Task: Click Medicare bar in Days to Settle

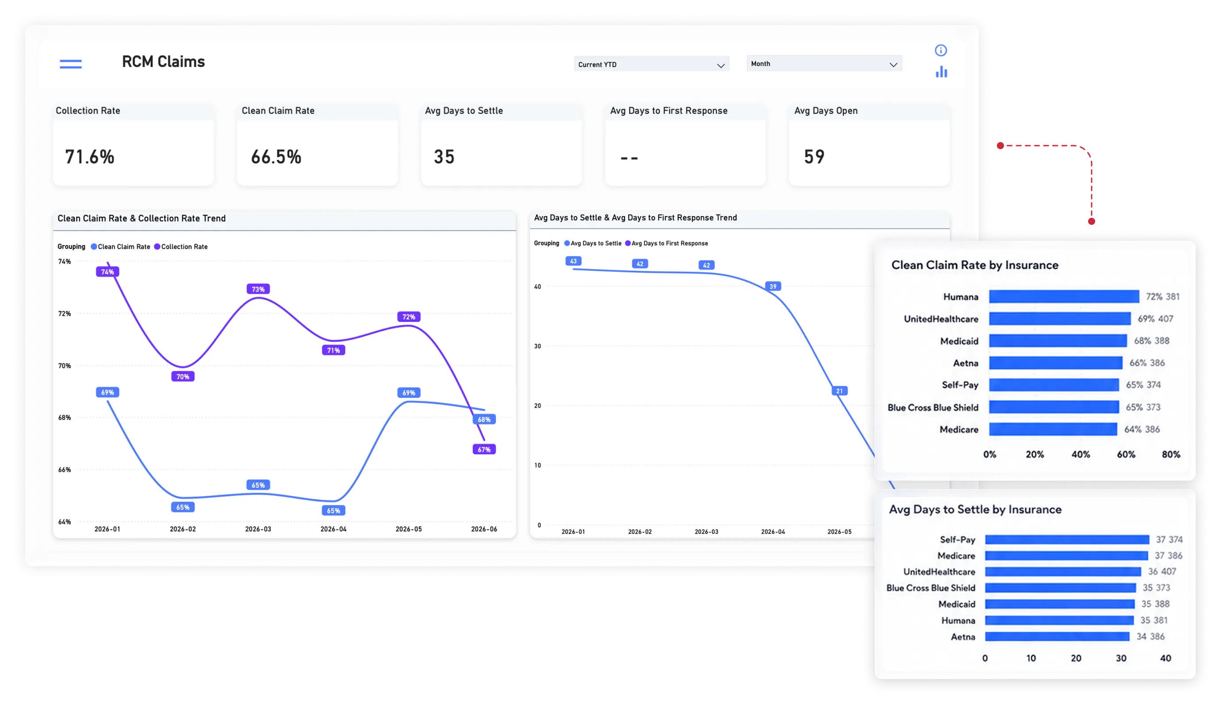Action: 1066,556
